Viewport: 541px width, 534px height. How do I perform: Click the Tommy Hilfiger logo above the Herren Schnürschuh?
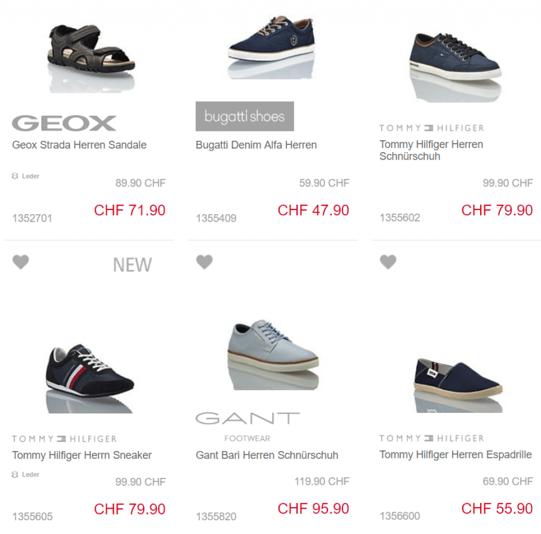coord(432,128)
